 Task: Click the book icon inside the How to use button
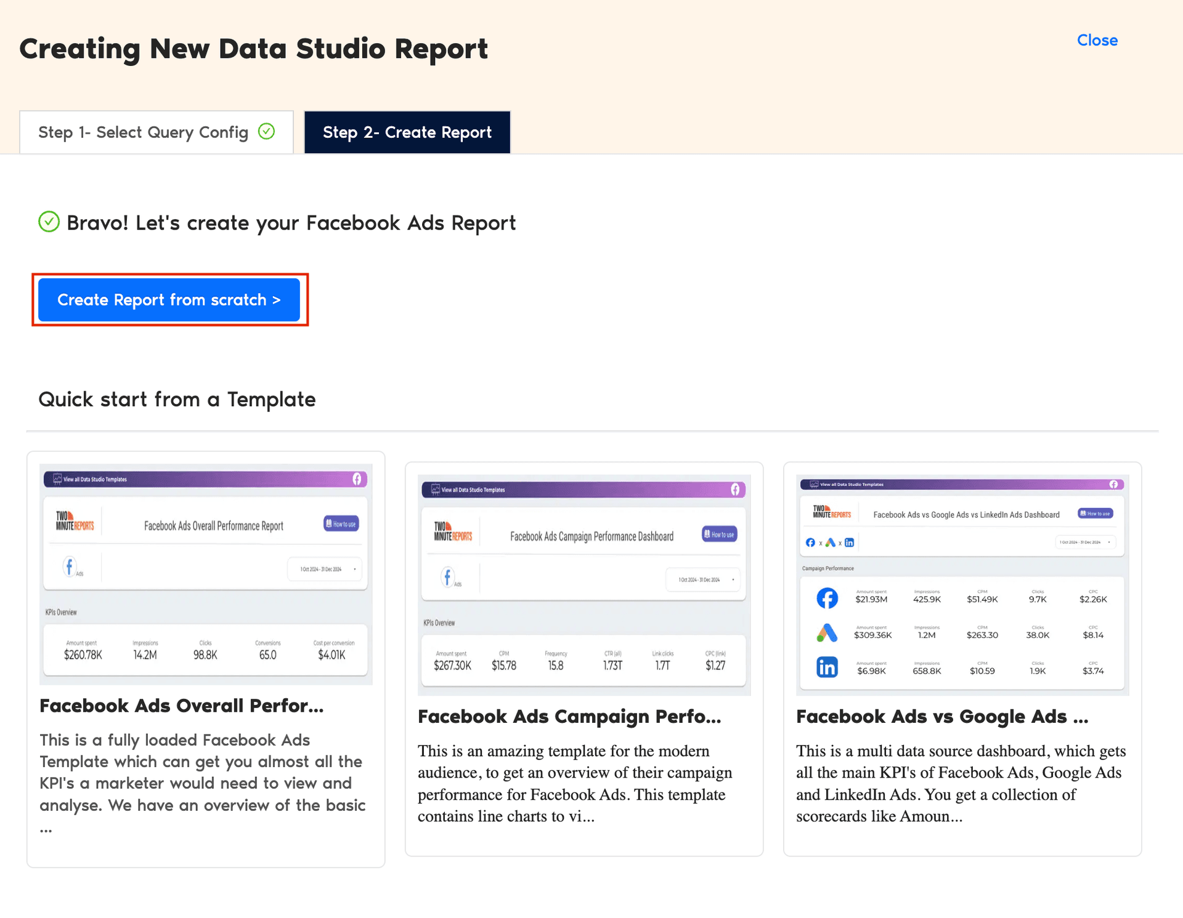pyautogui.click(x=330, y=523)
